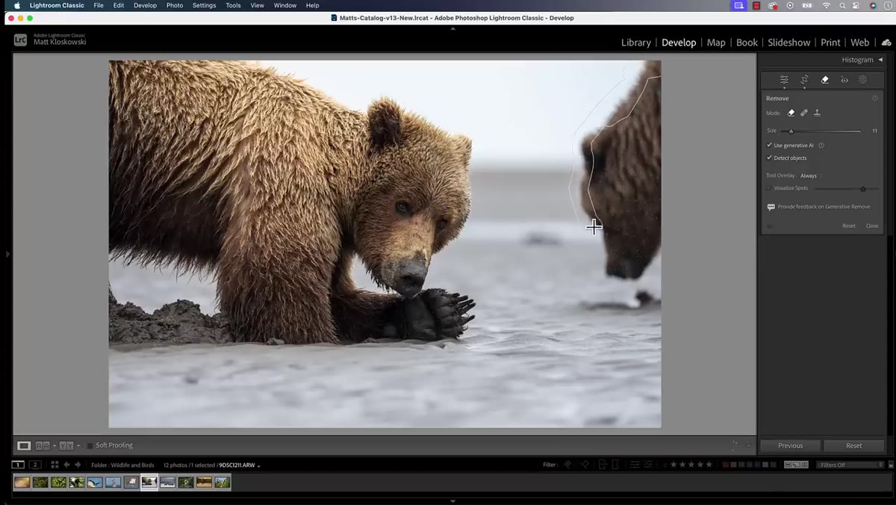Click the Previous button
The width and height of the screenshot is (896, 505).
point(791,446)
